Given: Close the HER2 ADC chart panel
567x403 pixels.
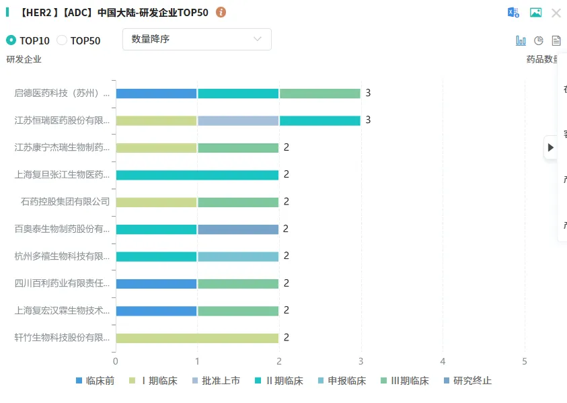Looking at the screenshot, I should coord(556,12).
